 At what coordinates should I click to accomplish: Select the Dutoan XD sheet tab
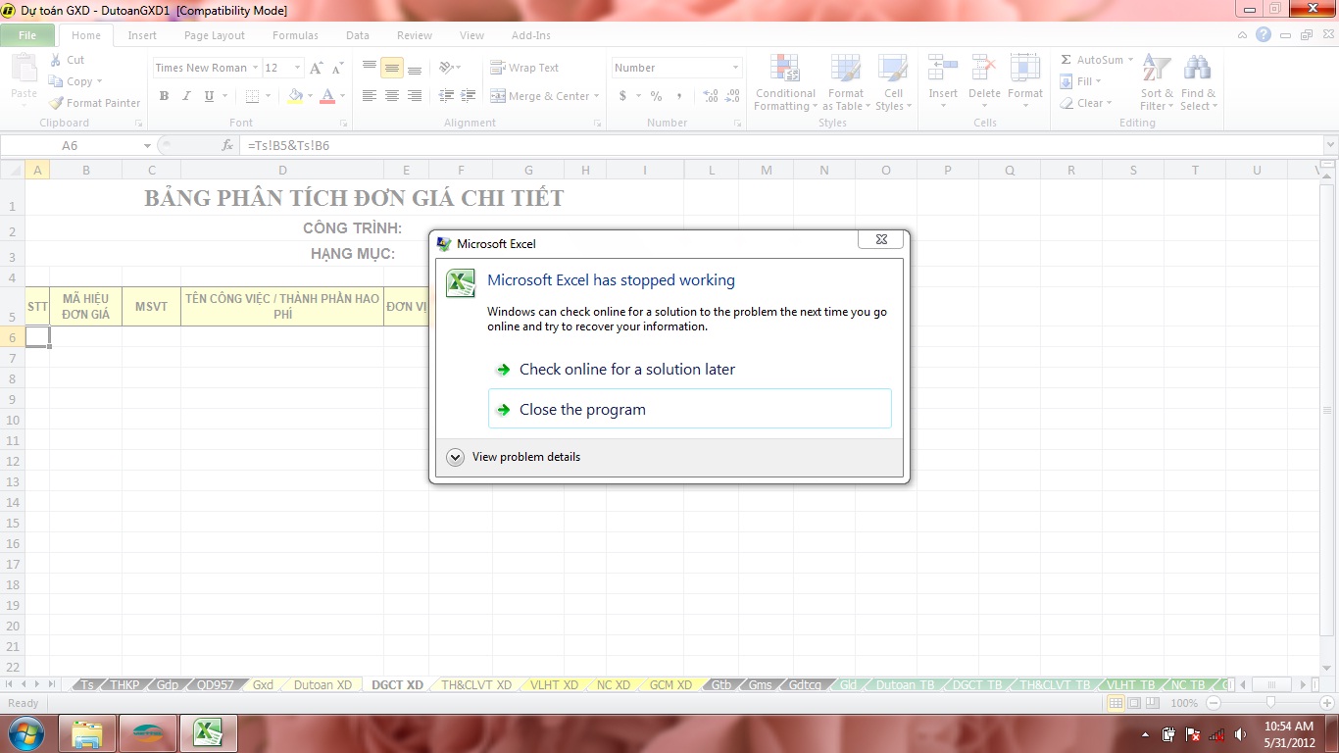pyautogui.click(x=322, y=685)
